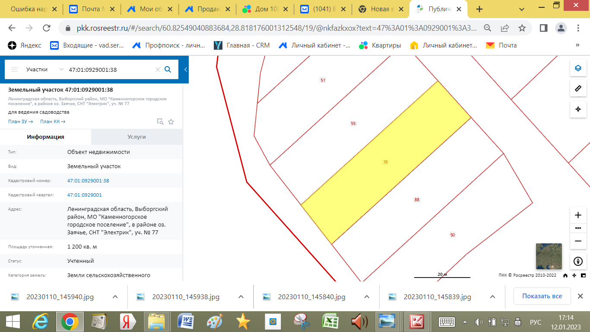
Task: Zoom out on the map
Action: click(x=578, y=241)
